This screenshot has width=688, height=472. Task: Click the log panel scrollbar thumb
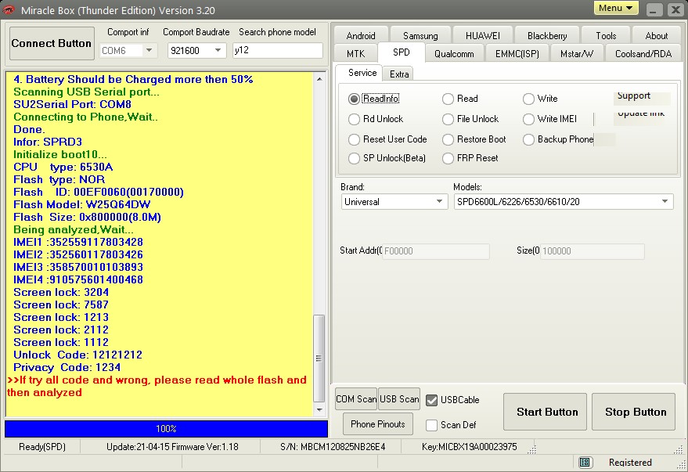coord(319,359)
